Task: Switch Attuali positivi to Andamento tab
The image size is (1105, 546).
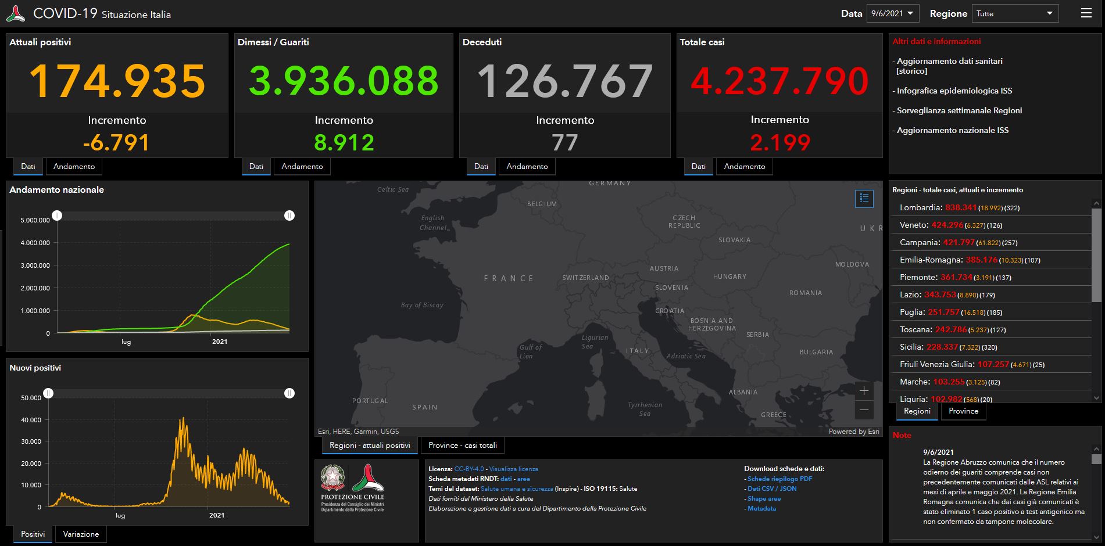Action: pyautogui.click(x=74, y=166)
